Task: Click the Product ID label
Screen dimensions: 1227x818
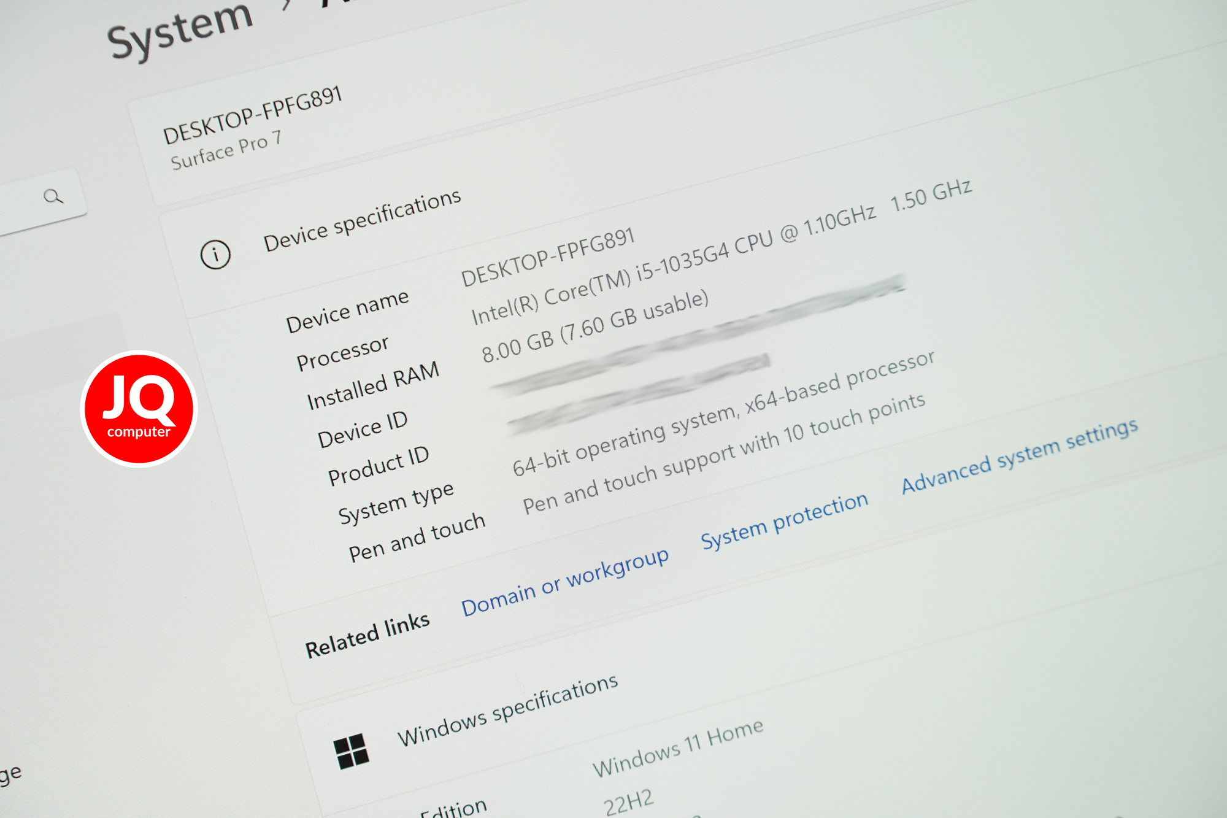Action: click(x=379, y=465)
